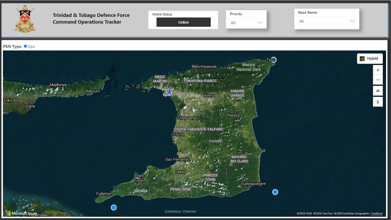
Task: Click the Defence Force crest logo
Action: pos(25,20)
